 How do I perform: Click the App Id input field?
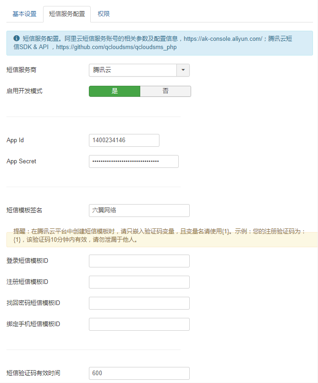pos(124,140)
